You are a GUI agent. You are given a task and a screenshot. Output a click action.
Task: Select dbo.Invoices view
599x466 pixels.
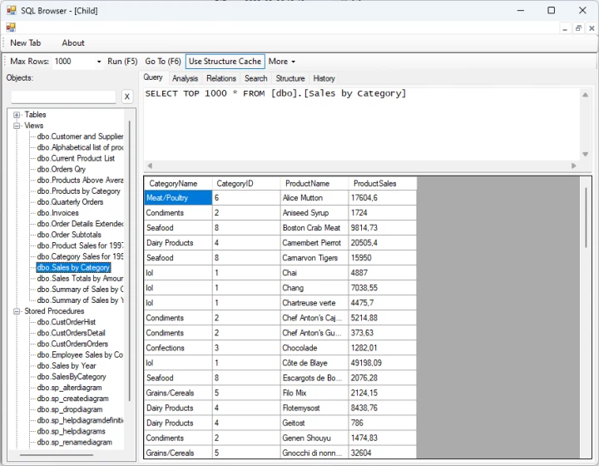tap(57, 213)
